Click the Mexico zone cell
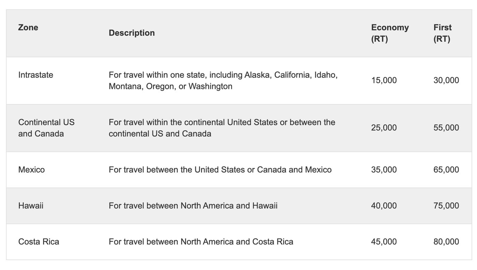 click(x=31, y=170)
